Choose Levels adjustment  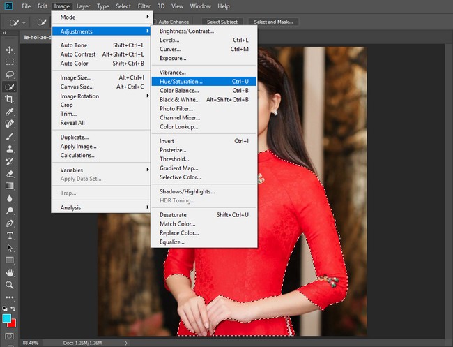click(x=204, y=40)
